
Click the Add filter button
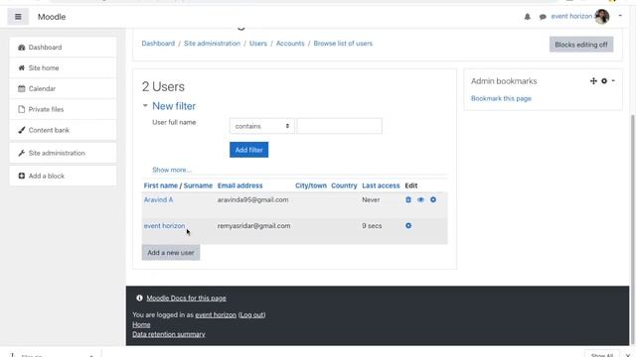(249, 150)
